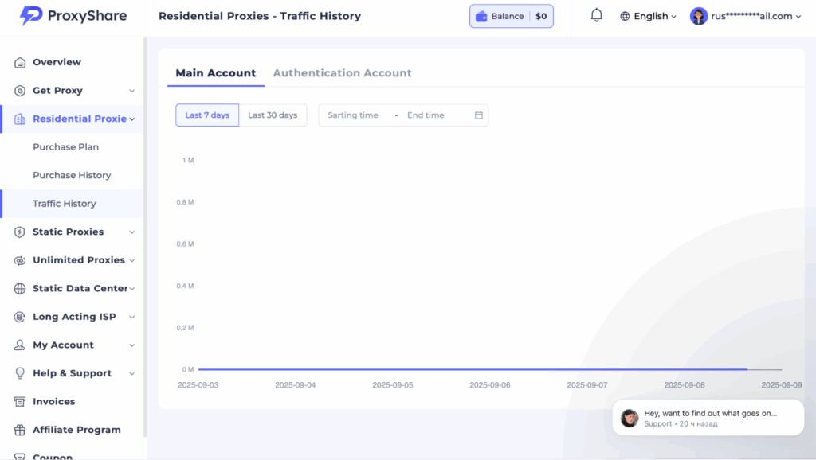Click the Static Proxies shield icon

[x=20, y=232]
